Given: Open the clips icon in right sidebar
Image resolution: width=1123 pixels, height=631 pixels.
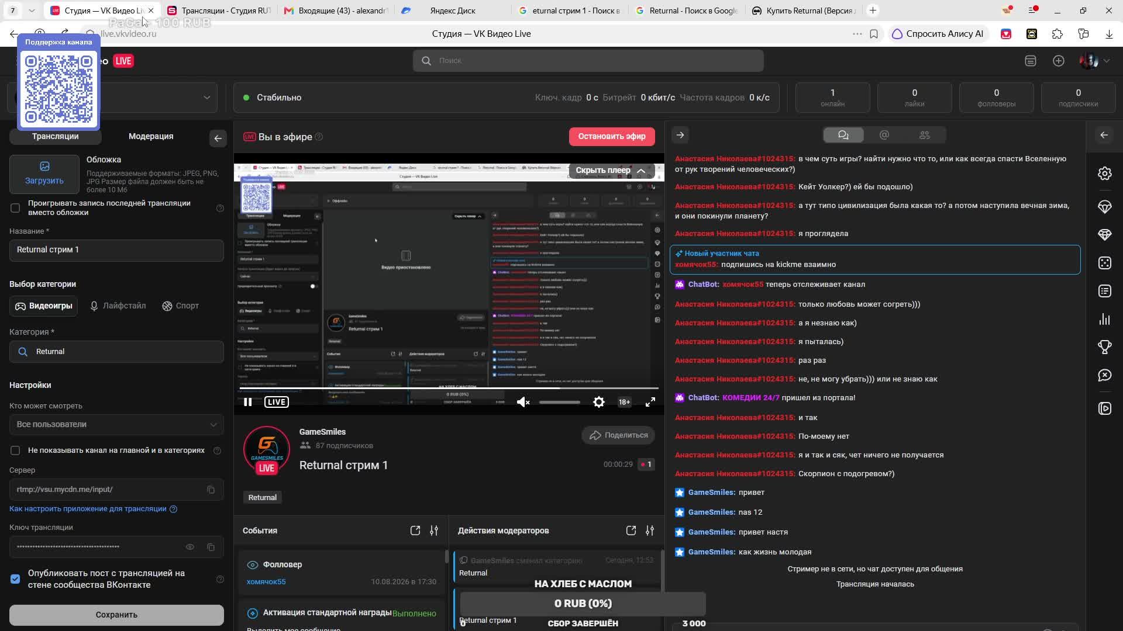Looking at the screenshot, I should click(x=1105, y=408).
